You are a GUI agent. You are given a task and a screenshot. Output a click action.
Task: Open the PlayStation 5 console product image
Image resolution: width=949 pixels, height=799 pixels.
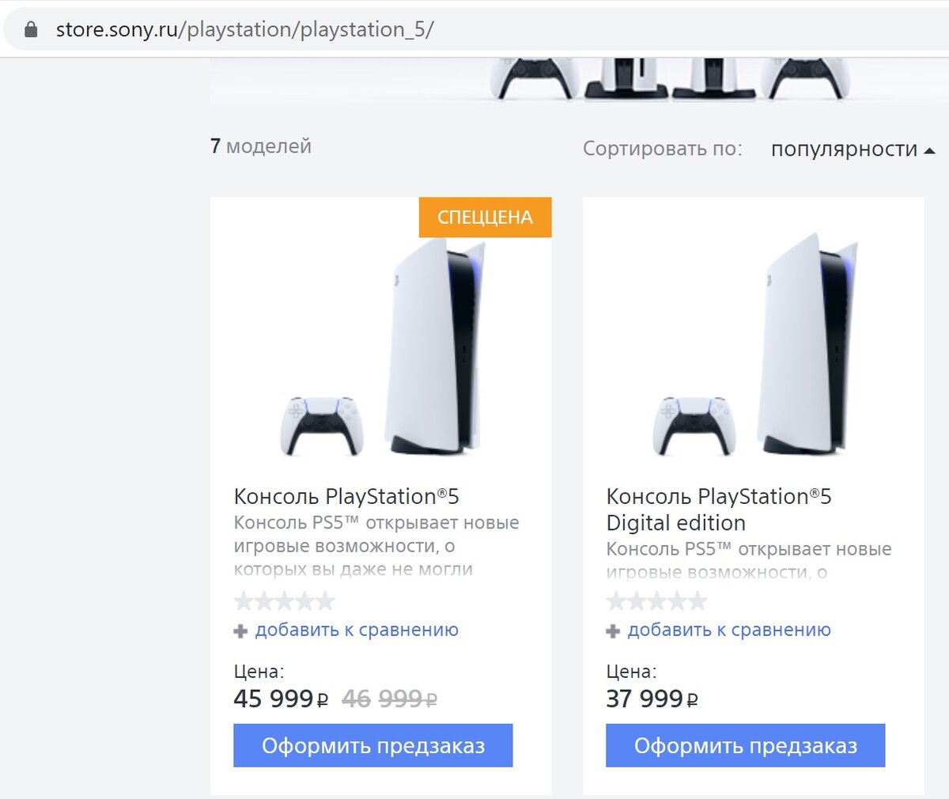click(x=380, y=348)
